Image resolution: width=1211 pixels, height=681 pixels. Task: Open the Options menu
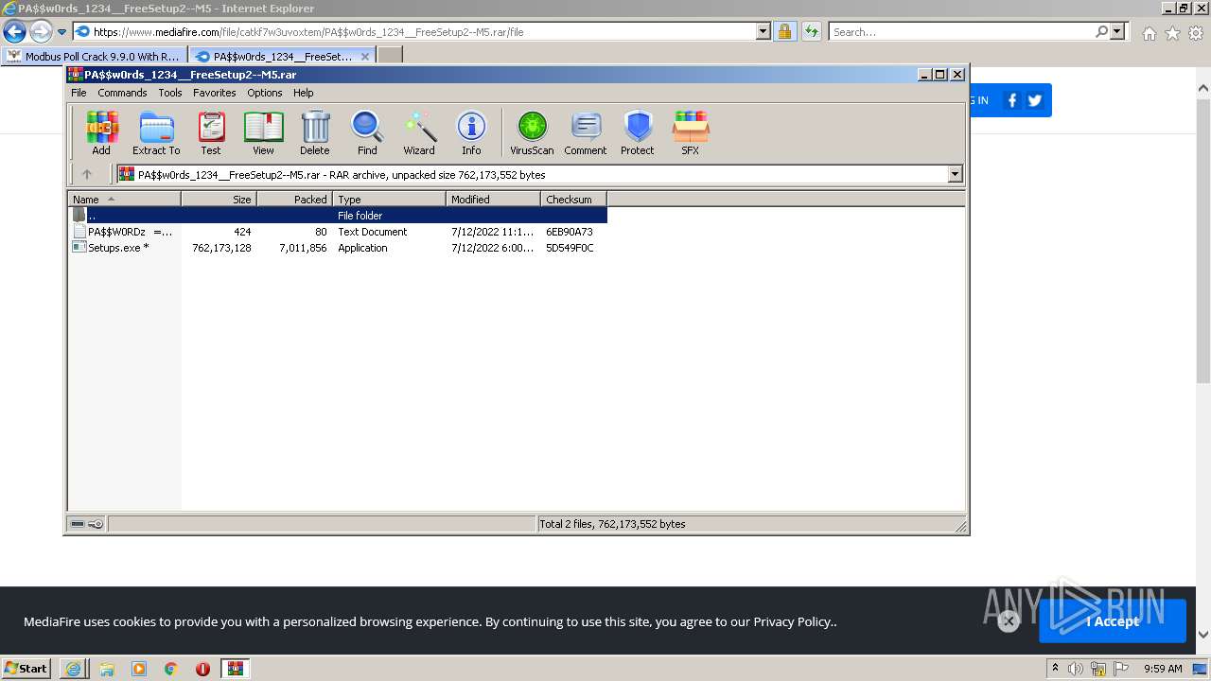pos(265,93)
